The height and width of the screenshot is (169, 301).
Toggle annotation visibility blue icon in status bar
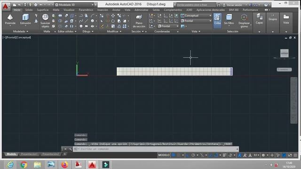pyautogui.click(x=239, y=155)
